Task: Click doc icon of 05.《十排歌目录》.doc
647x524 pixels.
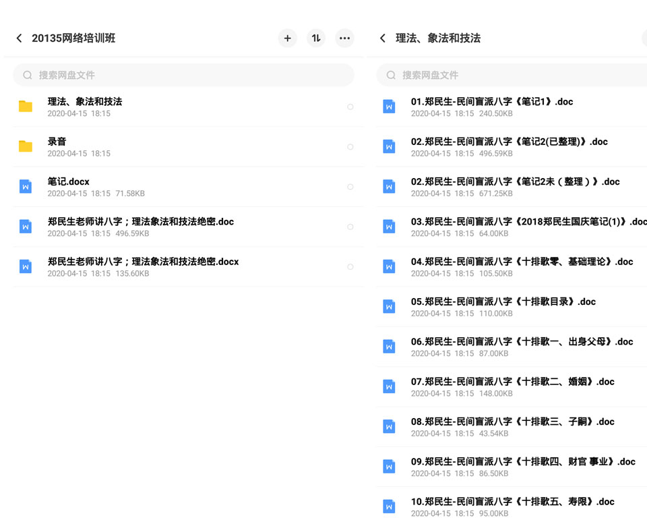Action: [x=389, y=307]
